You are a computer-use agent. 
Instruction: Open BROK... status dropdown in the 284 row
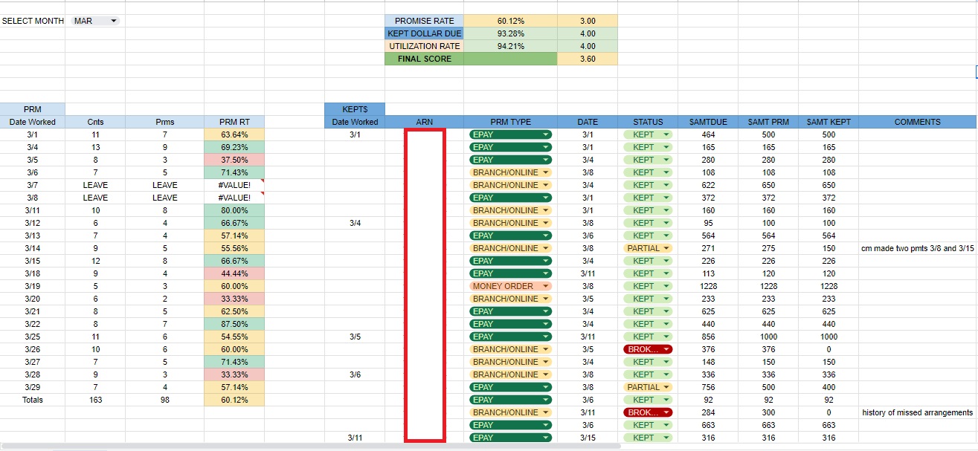coord(648,412)
